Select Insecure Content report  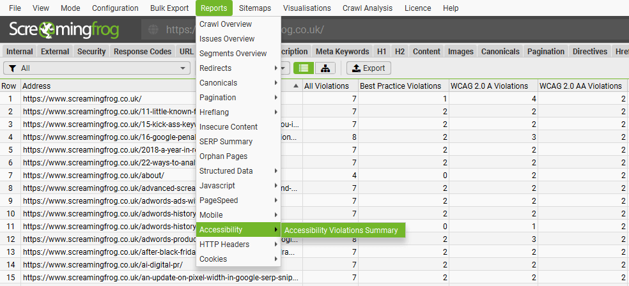238,127
